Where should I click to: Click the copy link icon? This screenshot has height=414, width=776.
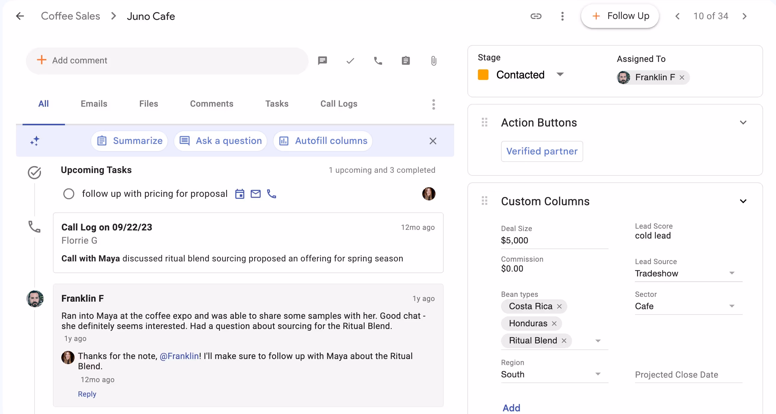point(536,16)
